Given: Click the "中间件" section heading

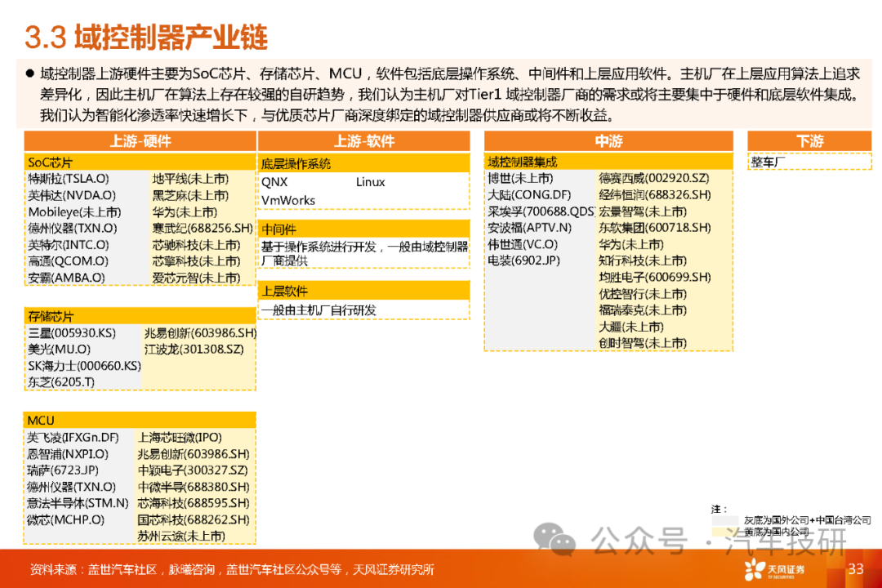Looking at the screenshot, I should [364, 229].
